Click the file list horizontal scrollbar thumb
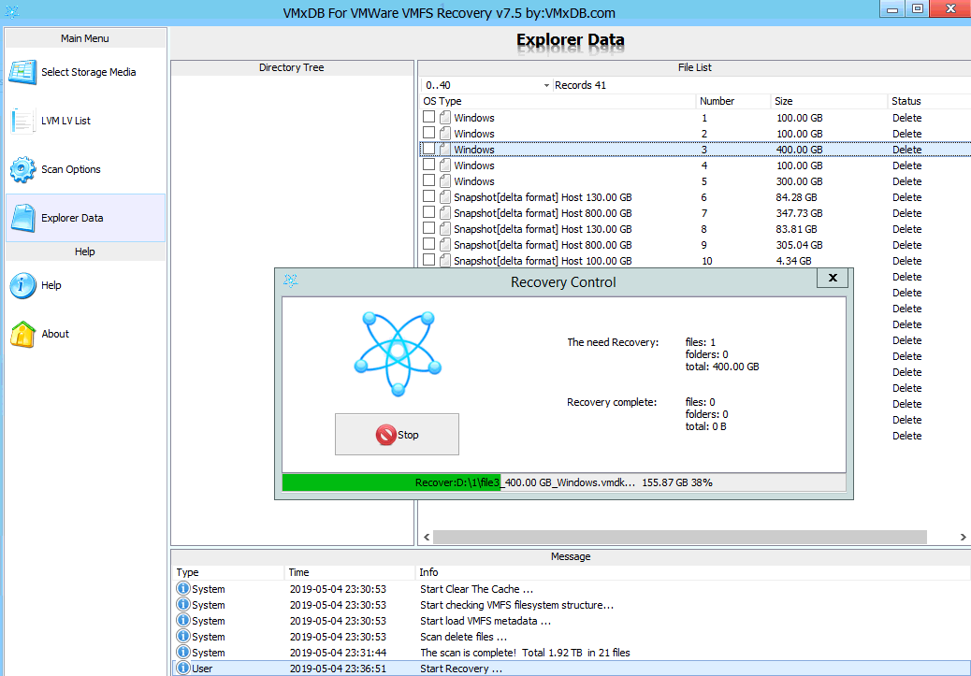 coord(679,537)
